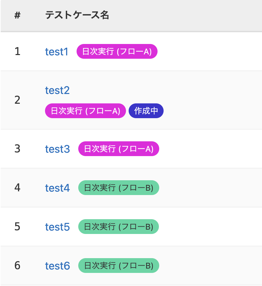
Task: Open the test5 test case link
Action: [57, 227]
